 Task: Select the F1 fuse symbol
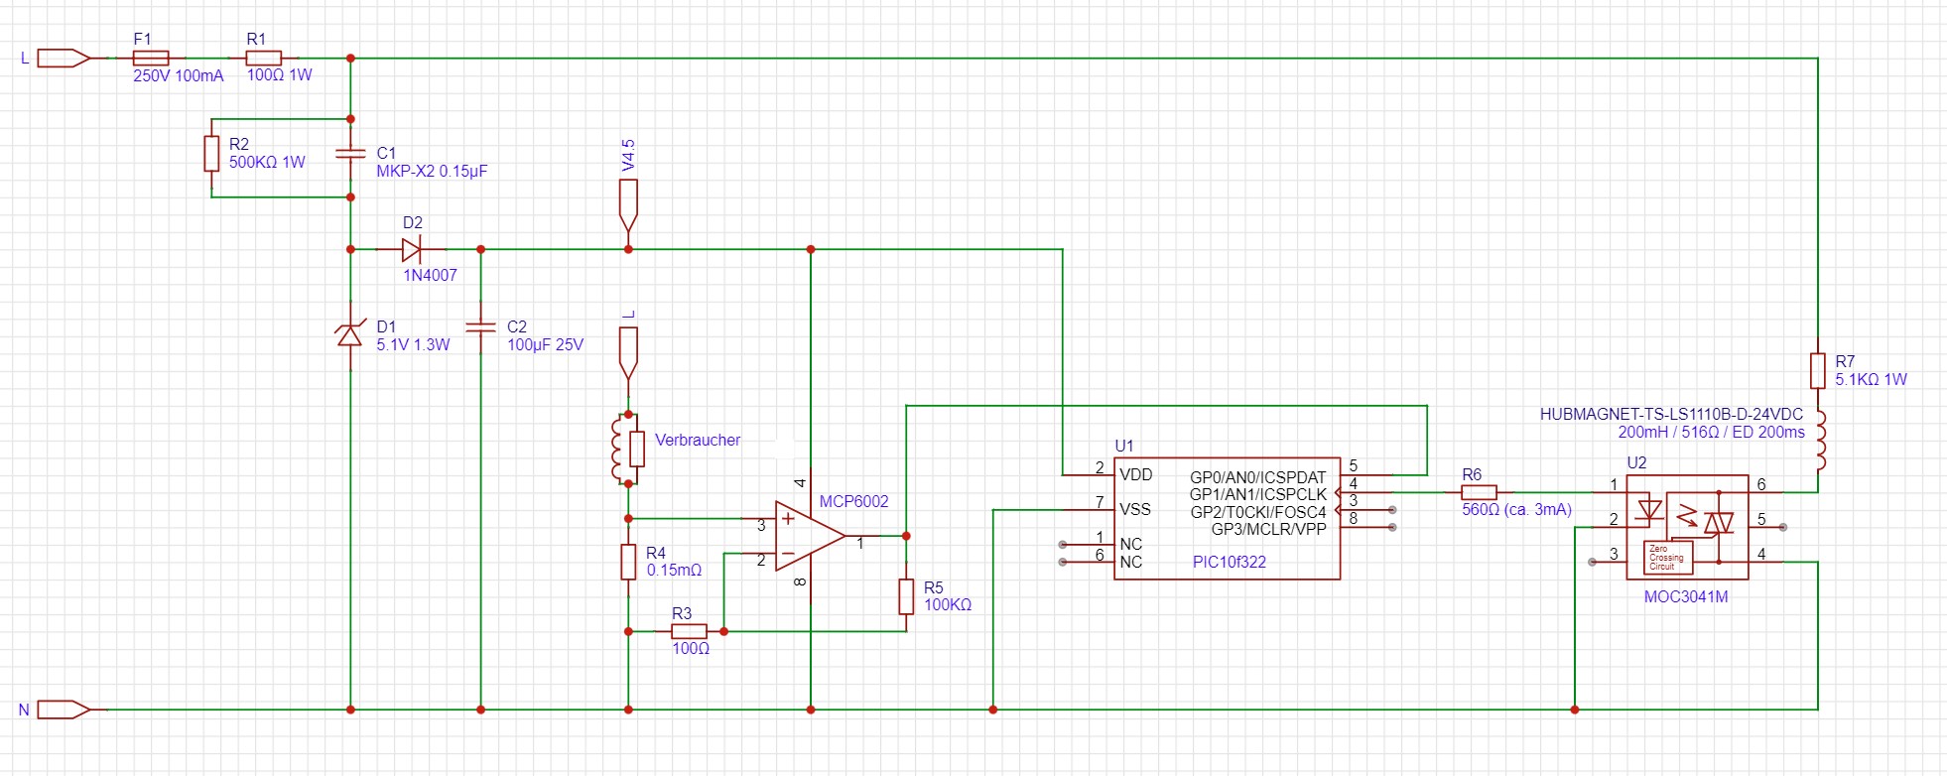[151, 59]
